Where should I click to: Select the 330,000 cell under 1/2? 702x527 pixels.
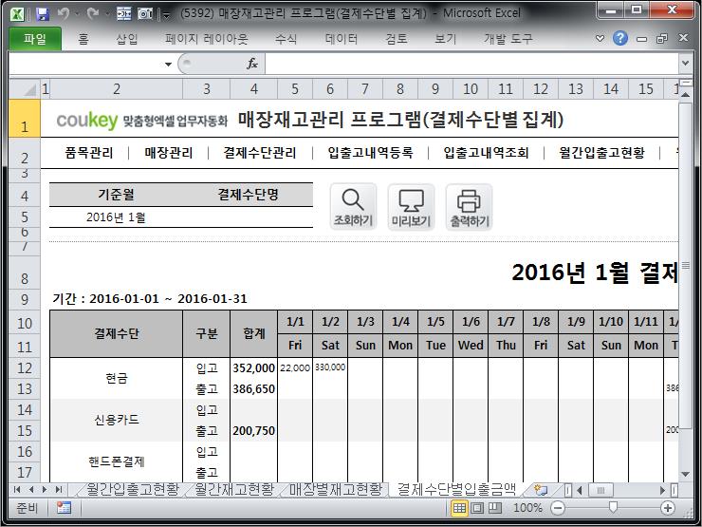(330, 367)
